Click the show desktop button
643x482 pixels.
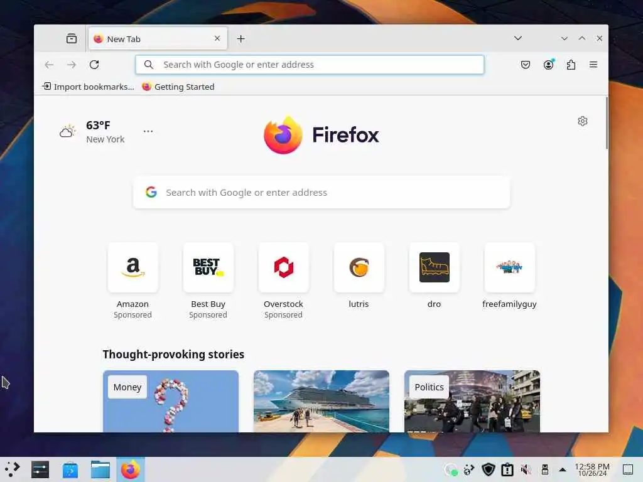tap(628, 469)
